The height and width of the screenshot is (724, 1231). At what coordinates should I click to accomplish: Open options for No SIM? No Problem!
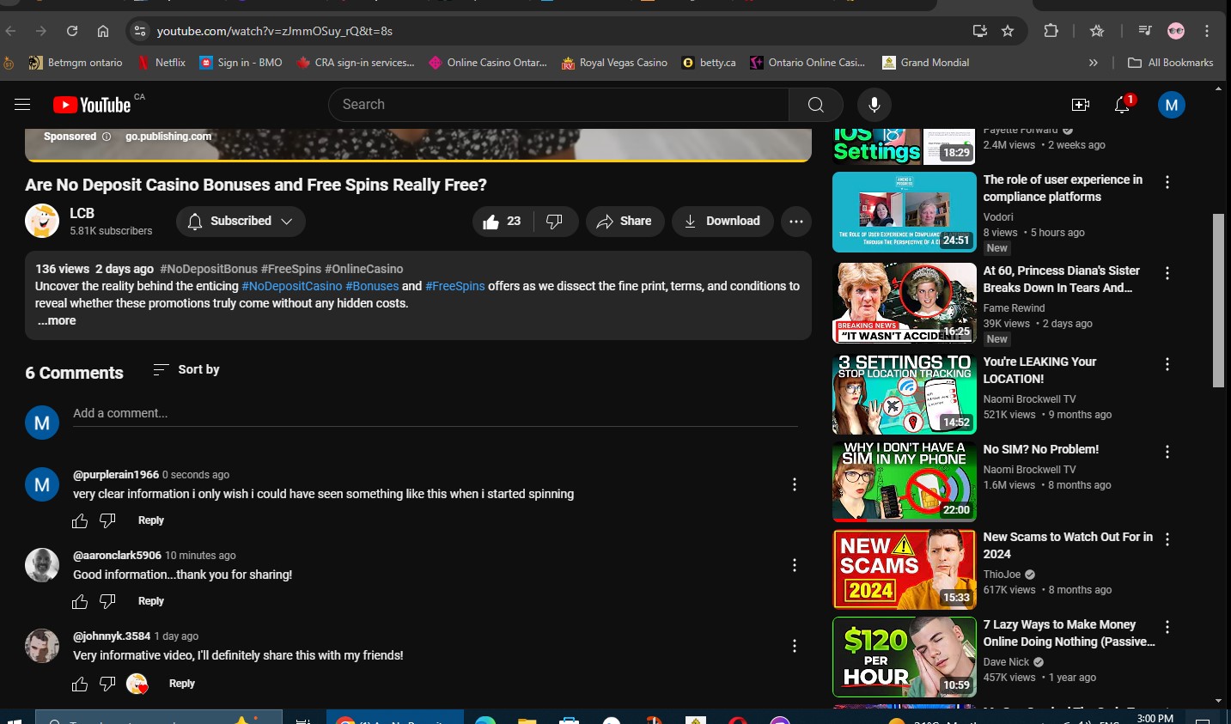1167,452
